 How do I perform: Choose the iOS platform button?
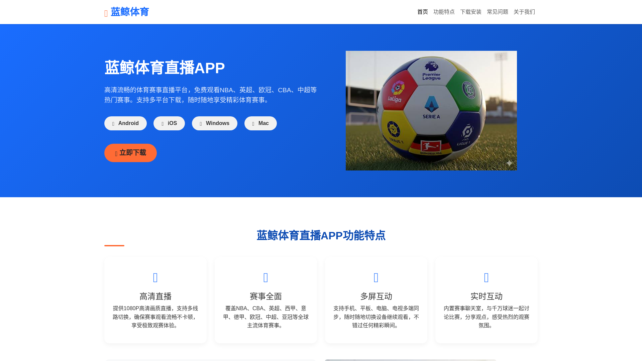[169, 123]
